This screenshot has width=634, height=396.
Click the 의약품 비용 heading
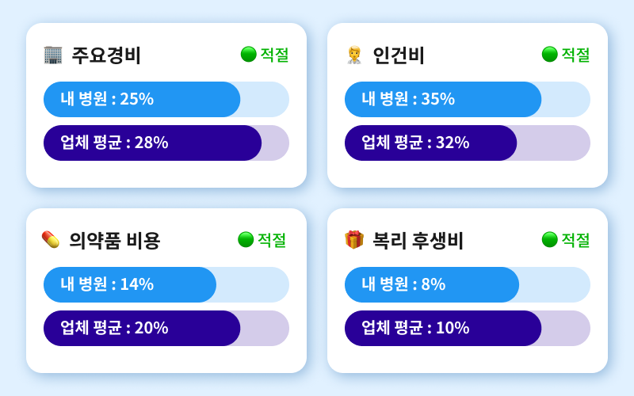click(115, 240)
